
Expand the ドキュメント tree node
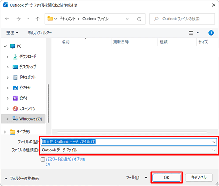(7, 78)
